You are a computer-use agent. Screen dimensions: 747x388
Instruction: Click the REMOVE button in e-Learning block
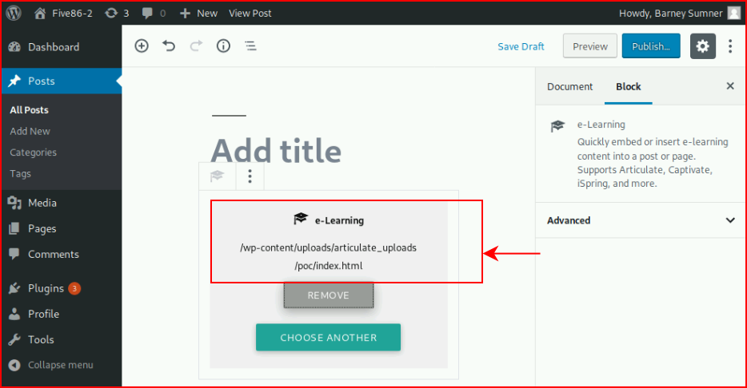click(328, 295)
